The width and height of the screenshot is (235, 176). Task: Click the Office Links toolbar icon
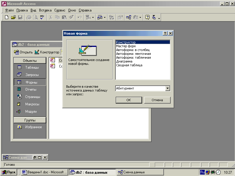(x=88, y=17)
